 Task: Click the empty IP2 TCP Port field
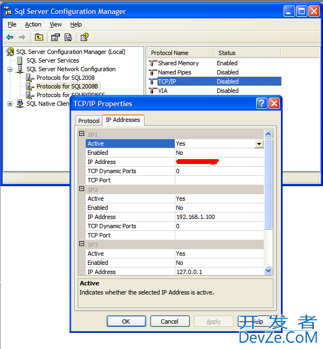click(x=219, y=235)
